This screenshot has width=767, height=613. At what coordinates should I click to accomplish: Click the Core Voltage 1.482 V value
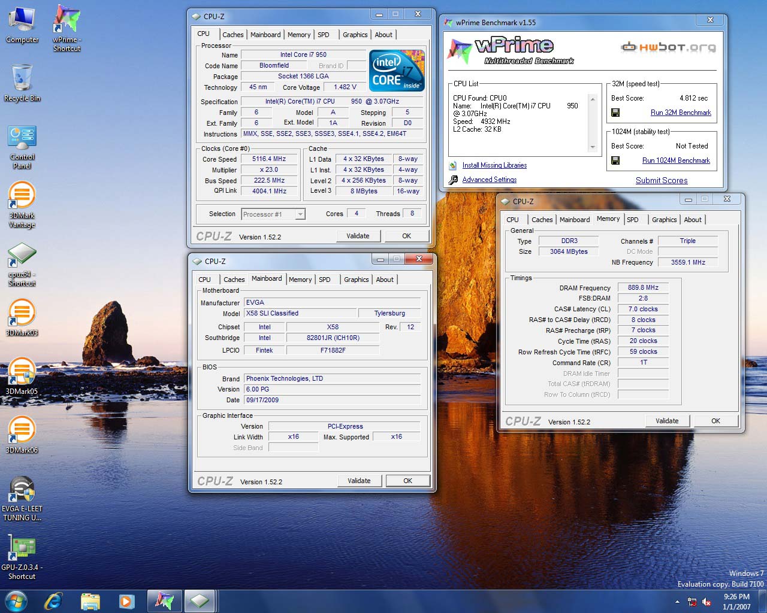coord(345,87)
